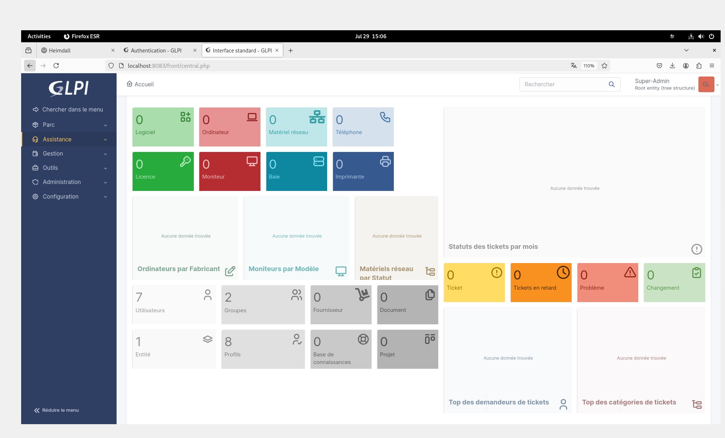Expand the Administration menu
This screenshot has height=438, width=725.
62,182
